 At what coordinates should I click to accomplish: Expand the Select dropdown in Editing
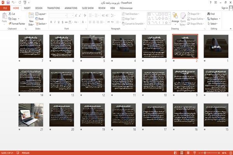pos(212,24)
